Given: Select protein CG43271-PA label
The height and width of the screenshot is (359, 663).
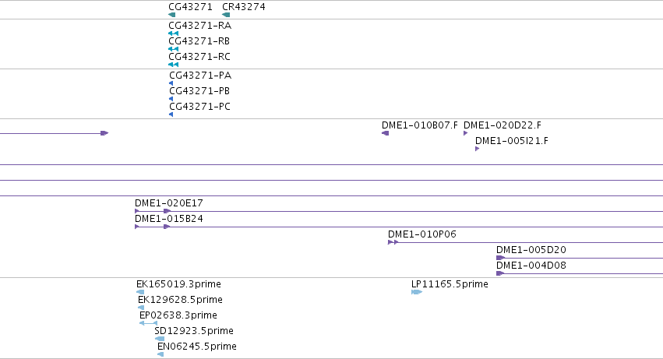Looking at the screenshot, I should (x=200, y=76).
